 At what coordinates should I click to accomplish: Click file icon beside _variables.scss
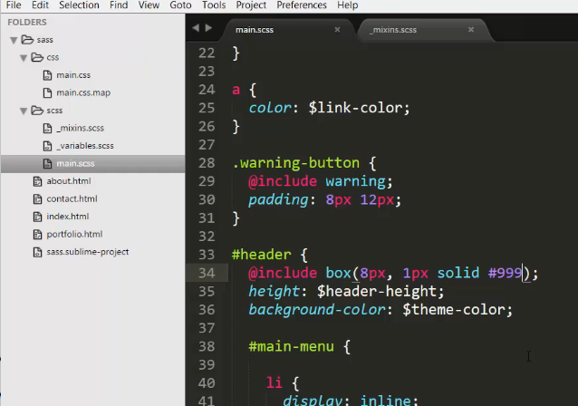pyautogui.click(x=47, y=146)
